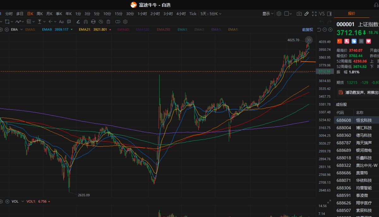Viewport: 379px width, 217px height.
Task: Open the VS compare feature
Action: point(322,14)
